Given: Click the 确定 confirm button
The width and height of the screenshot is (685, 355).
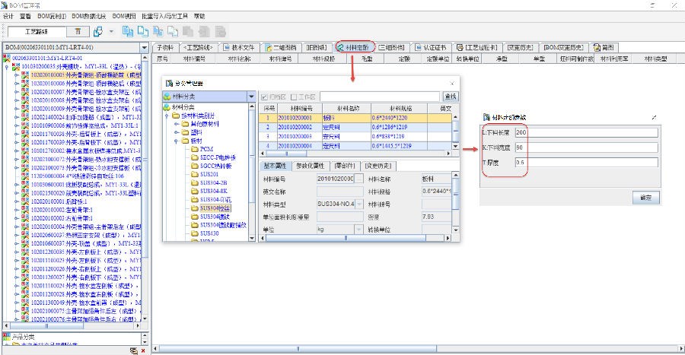Looking at the screenshot, I should pos(645,197).
